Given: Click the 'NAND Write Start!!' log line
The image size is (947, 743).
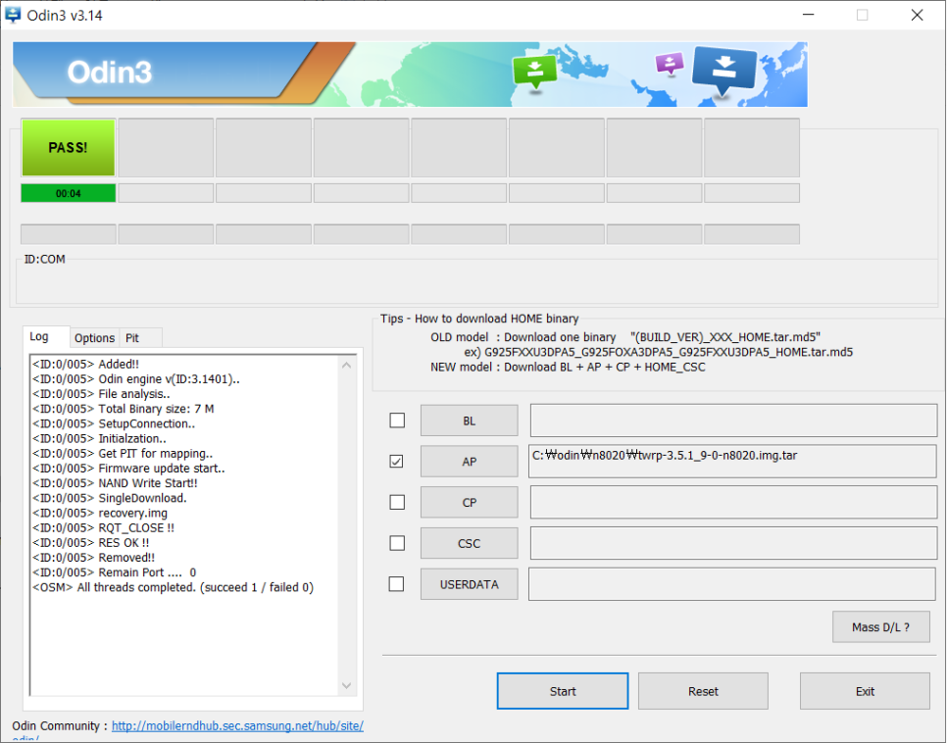Looking at the screenshot, I should click(115, 483).
